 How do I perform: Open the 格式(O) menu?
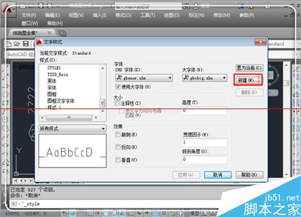[x=123, y=15]
